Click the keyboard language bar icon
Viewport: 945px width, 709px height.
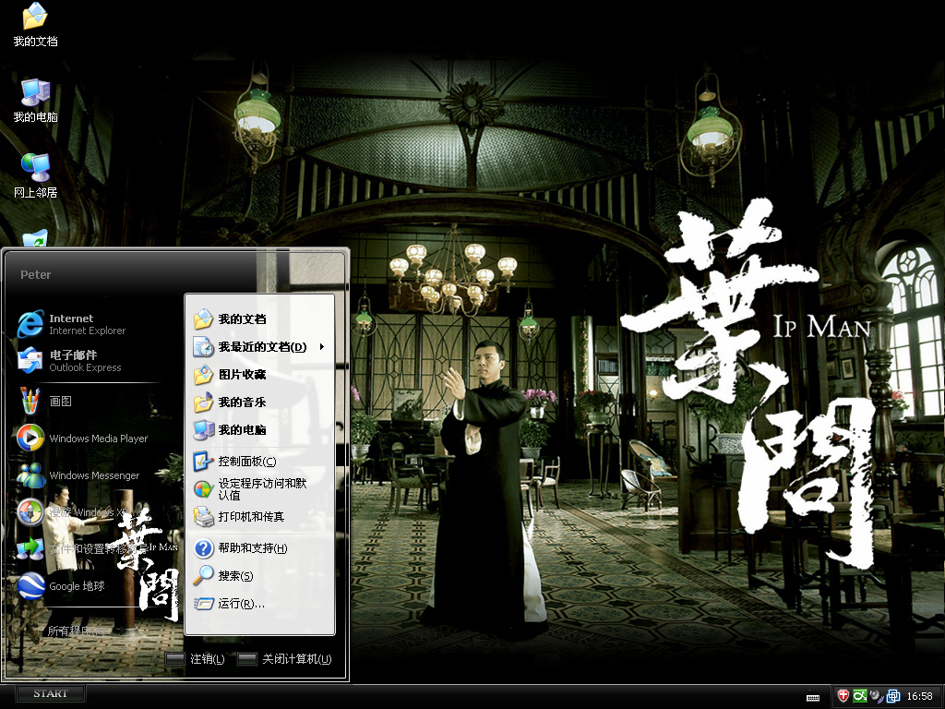point(813,697)
